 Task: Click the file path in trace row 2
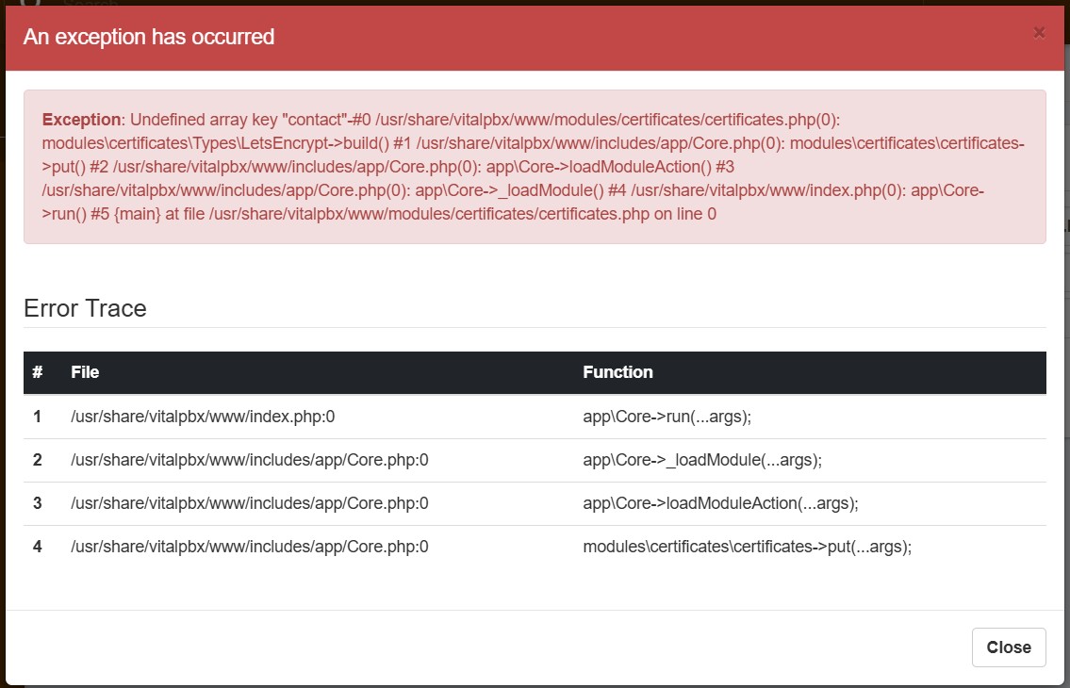(x=250, y=460)
